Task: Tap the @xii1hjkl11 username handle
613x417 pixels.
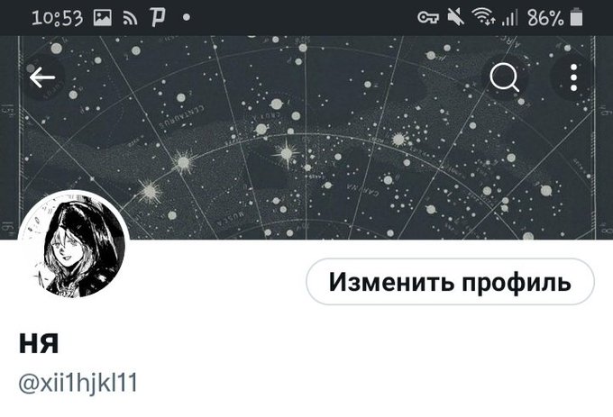Action: (x=78, y=383)
